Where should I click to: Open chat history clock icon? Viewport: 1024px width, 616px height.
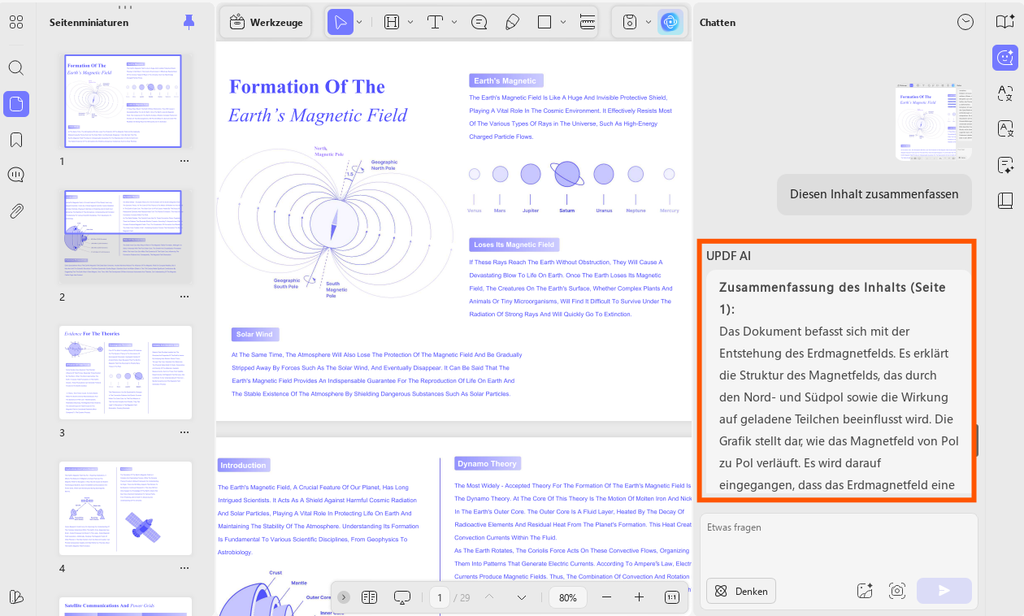(x=965, y=23)
